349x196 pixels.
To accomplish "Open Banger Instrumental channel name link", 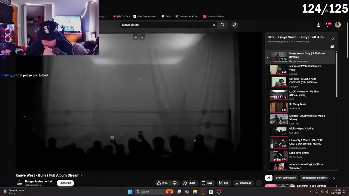I will click(x=38, y=181).
